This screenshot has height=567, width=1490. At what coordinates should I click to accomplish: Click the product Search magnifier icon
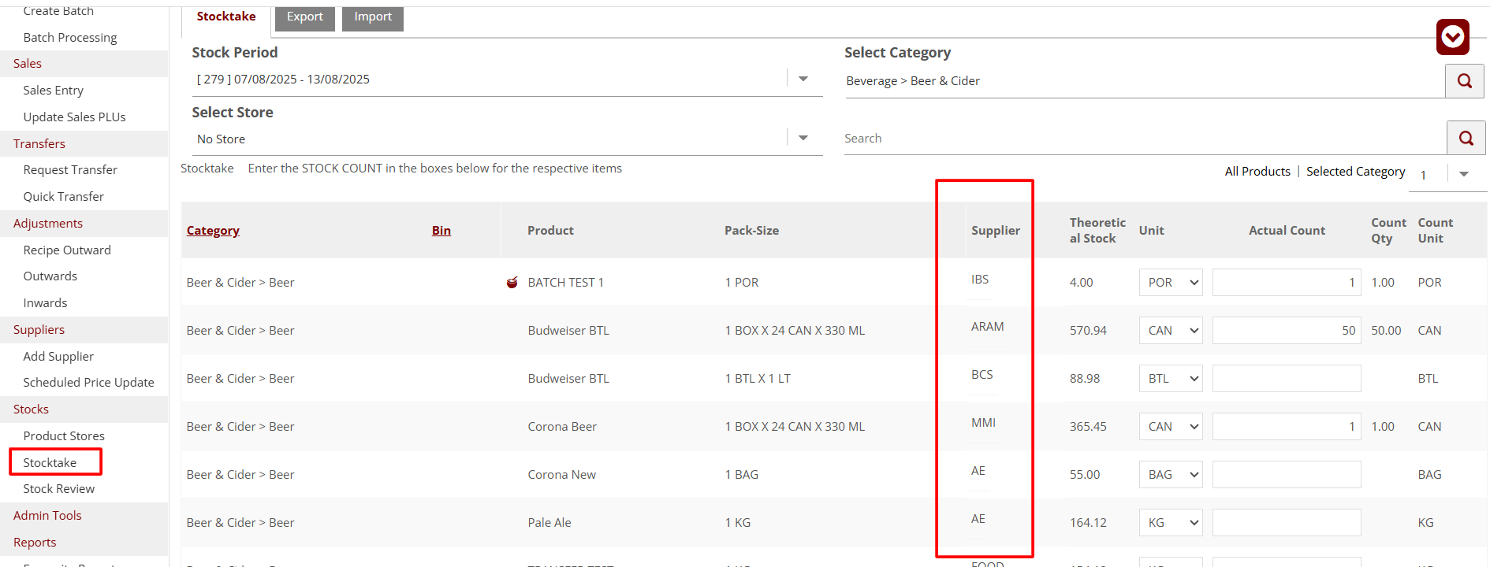(x=1466, y=139)
